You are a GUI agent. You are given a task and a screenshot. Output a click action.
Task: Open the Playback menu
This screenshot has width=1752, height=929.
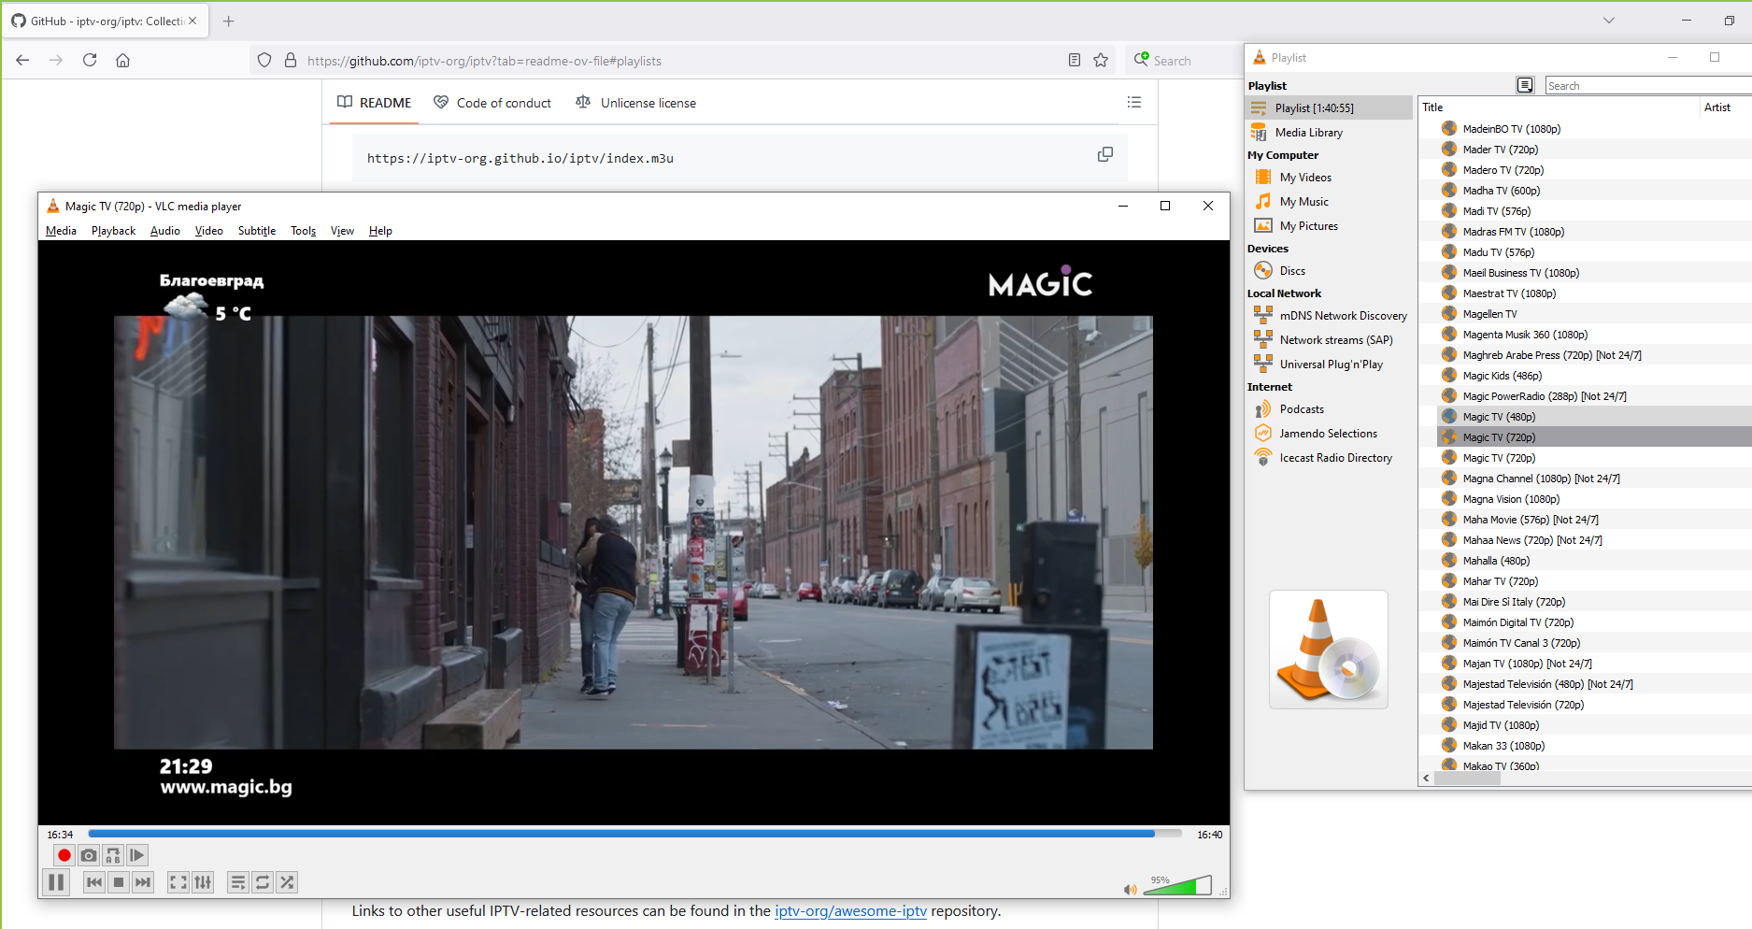coord(114,231)
